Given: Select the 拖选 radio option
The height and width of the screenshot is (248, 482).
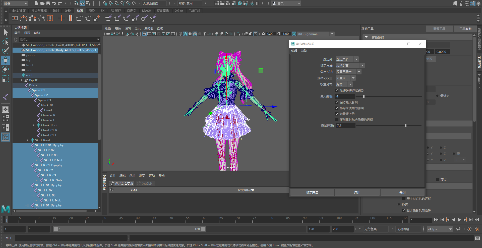Looking at the screenshot, I should point(399,205).
